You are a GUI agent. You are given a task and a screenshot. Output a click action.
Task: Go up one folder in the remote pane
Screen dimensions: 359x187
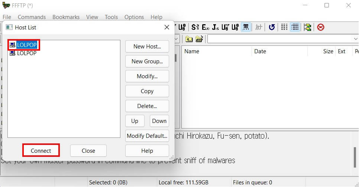pyautogui.click(x=189, y=39)
